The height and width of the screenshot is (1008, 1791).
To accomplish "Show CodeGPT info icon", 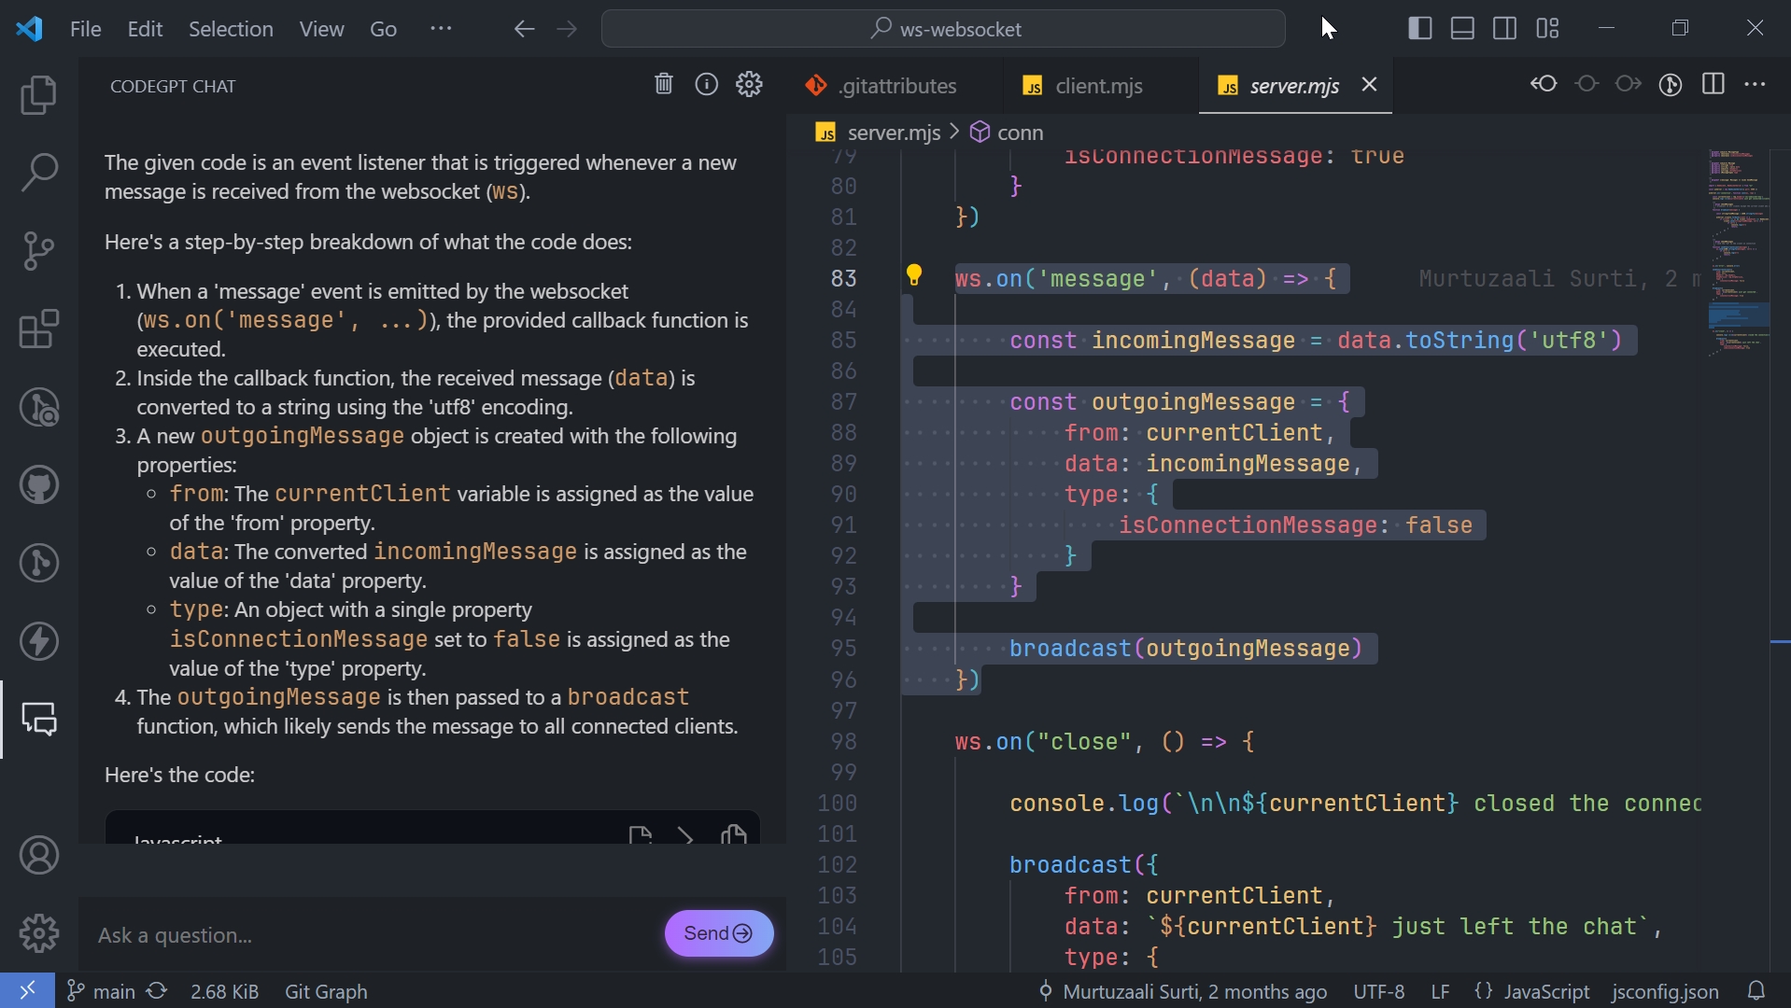I will pyautogui.click(x=707, y=85).
